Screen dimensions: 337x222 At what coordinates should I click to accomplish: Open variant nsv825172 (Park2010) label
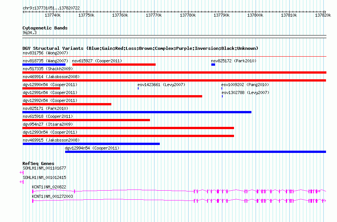tap(234, 61)
